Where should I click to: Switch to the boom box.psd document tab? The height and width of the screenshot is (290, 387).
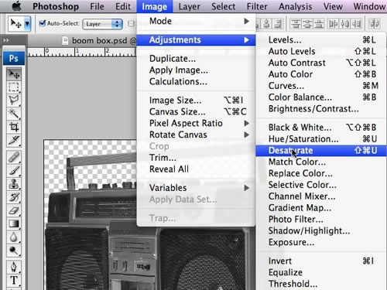pyautogui.click(x=99, y=41)
